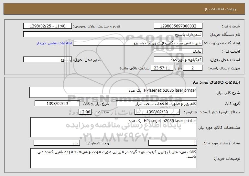
Task: Click the goods specification box under price validity
Action: (114, 127)
